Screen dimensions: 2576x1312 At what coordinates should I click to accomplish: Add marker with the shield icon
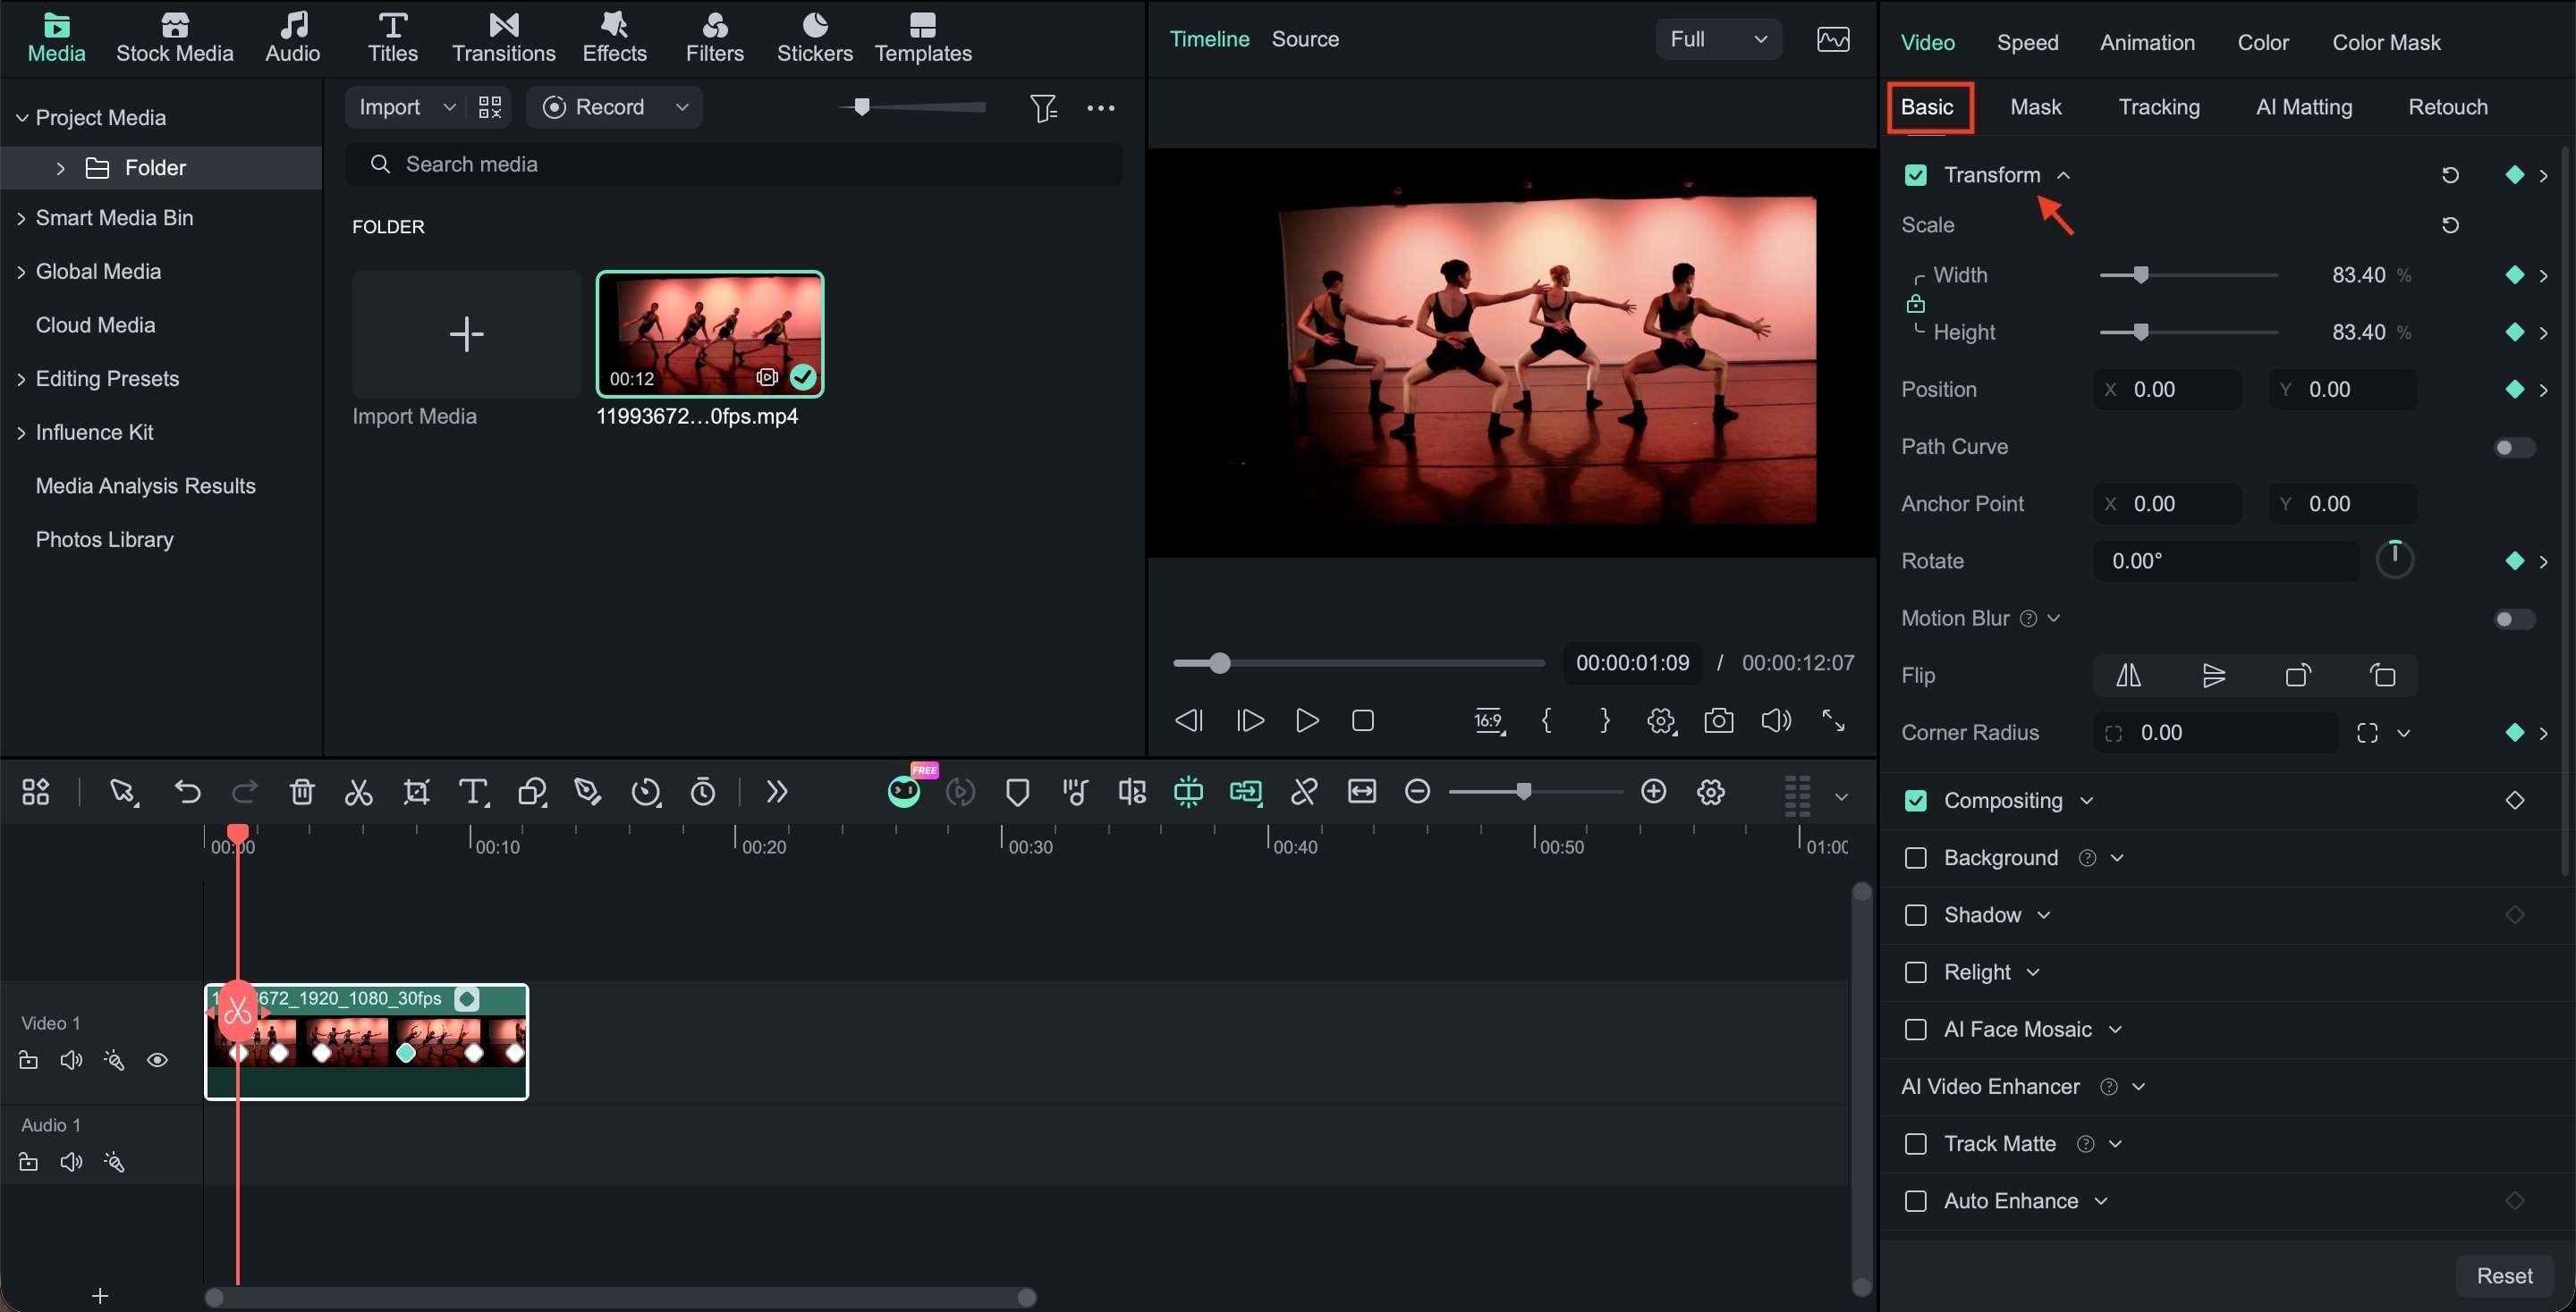click(x=1017, y=793)
